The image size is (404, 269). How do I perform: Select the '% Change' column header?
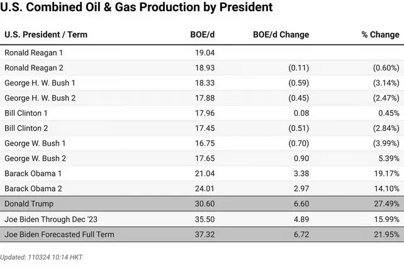pyautogui.click(x=380, y=35)
